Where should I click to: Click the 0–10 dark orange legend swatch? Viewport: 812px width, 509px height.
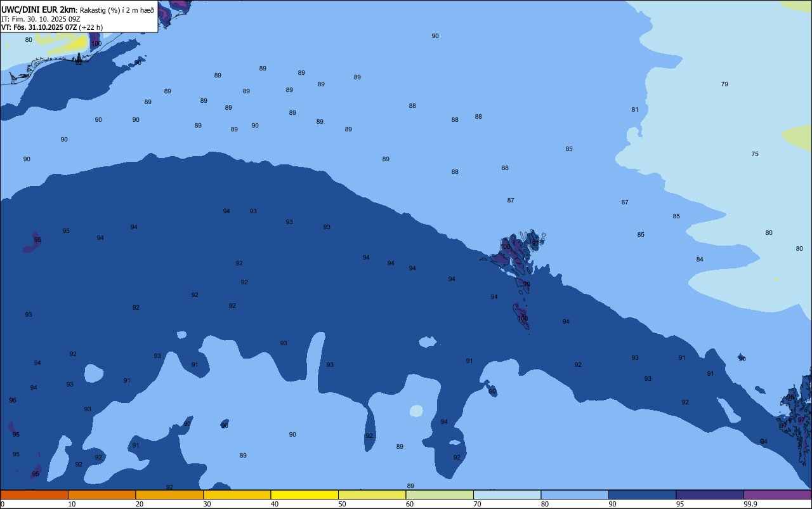34,494
